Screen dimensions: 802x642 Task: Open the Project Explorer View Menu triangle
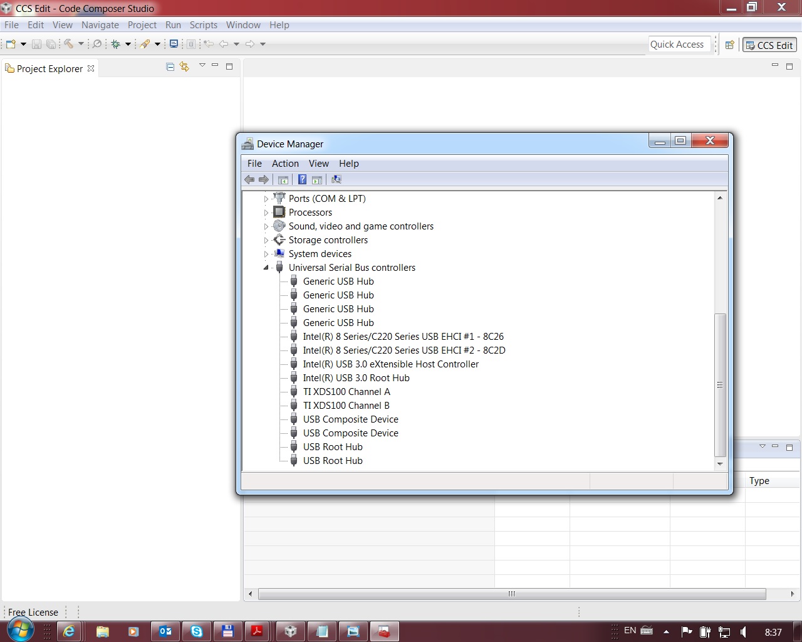point(202,65)
